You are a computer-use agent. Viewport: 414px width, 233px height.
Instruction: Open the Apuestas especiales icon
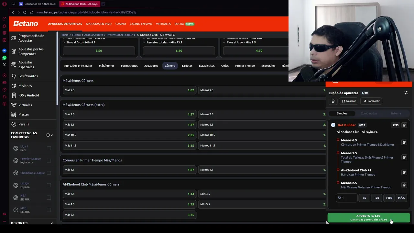coord(14,65)
